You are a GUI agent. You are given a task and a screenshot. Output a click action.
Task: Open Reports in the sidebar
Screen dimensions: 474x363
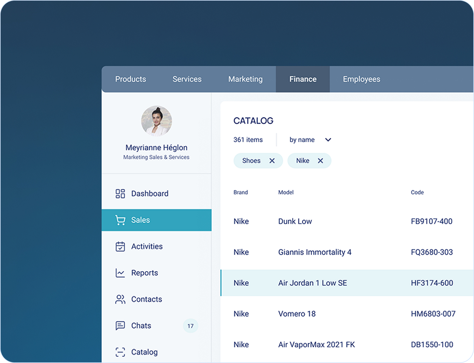(157, 273)
